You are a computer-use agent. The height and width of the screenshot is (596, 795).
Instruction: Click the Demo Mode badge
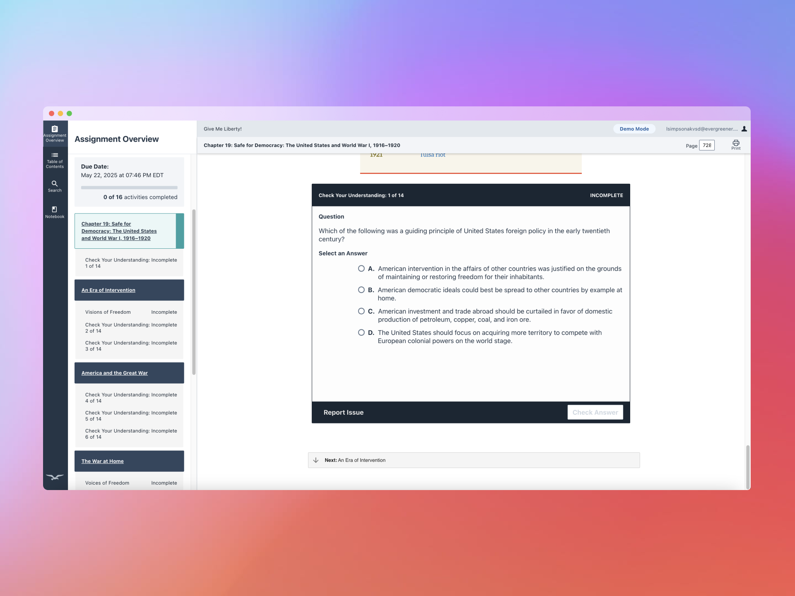pyautogui.click(x=634, y=129)
